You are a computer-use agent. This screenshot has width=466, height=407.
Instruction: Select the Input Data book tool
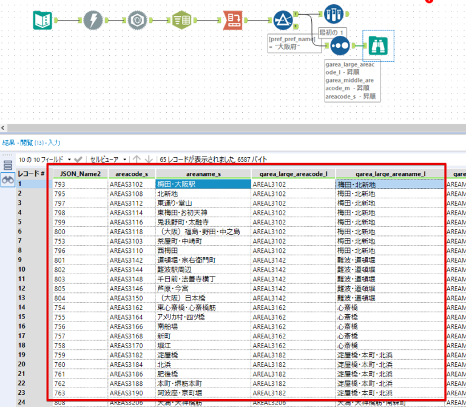coord(42,21)
